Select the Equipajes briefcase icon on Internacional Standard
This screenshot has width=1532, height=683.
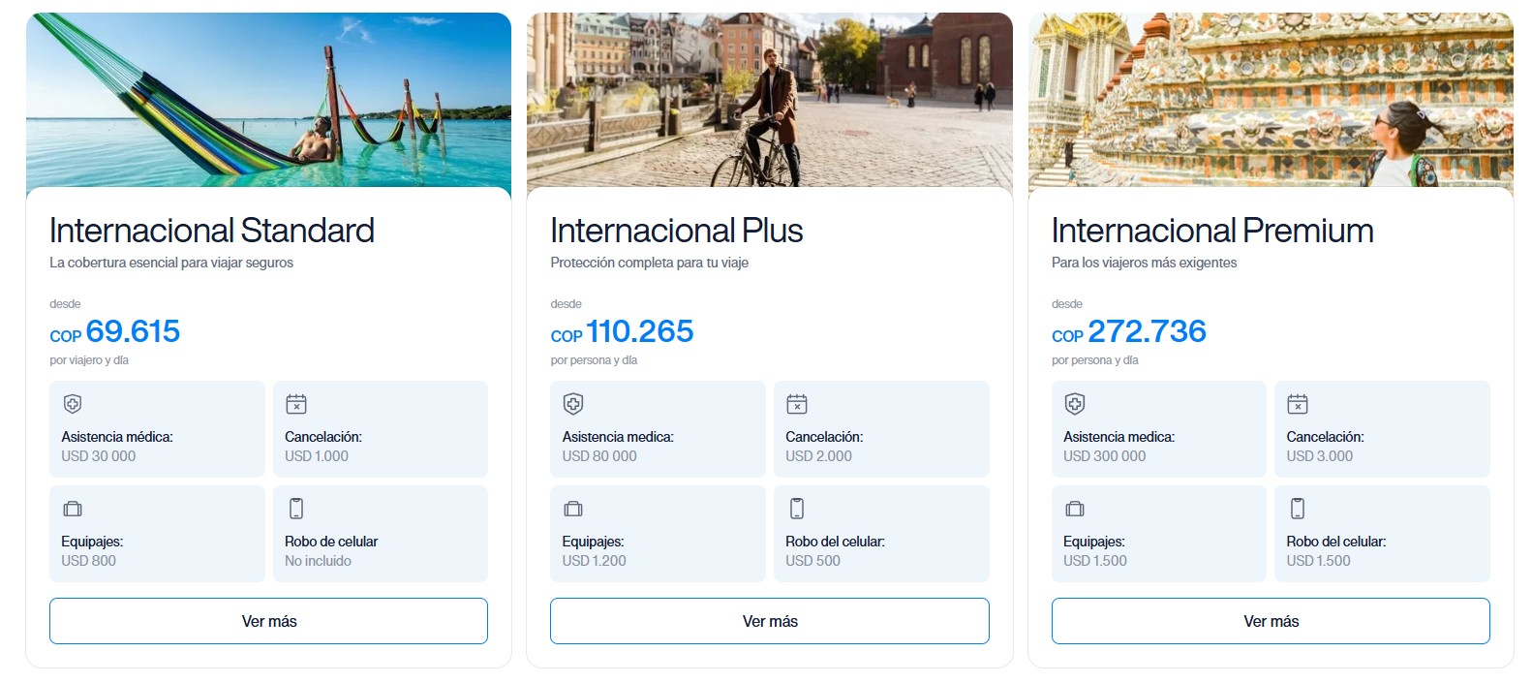(74, 509)
